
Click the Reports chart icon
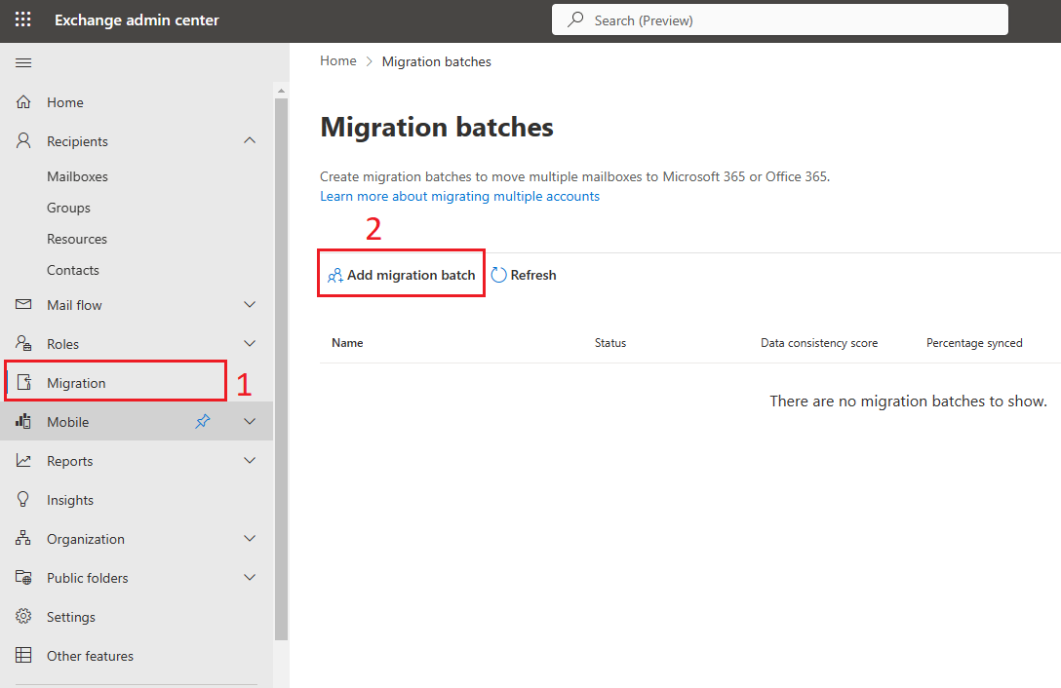pos(23,461)
